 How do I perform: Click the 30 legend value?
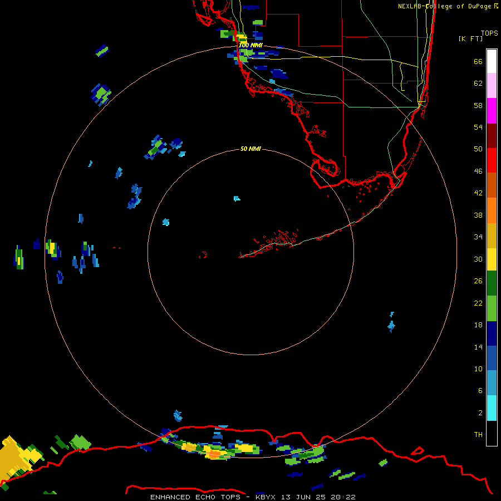click(478, 259)
